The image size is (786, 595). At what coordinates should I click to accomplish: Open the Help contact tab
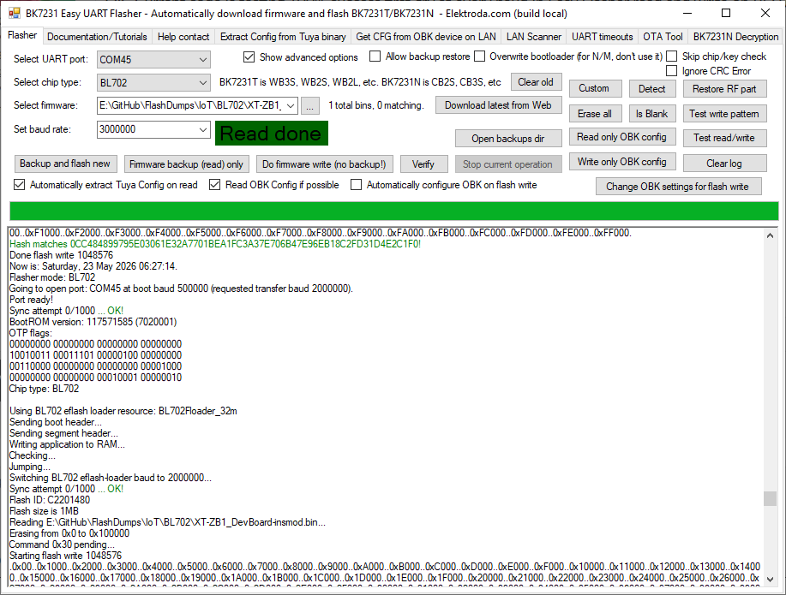[183, 37]
